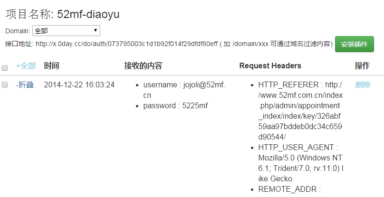Click the REMOTE_ADDR header entry

[289, 189]
